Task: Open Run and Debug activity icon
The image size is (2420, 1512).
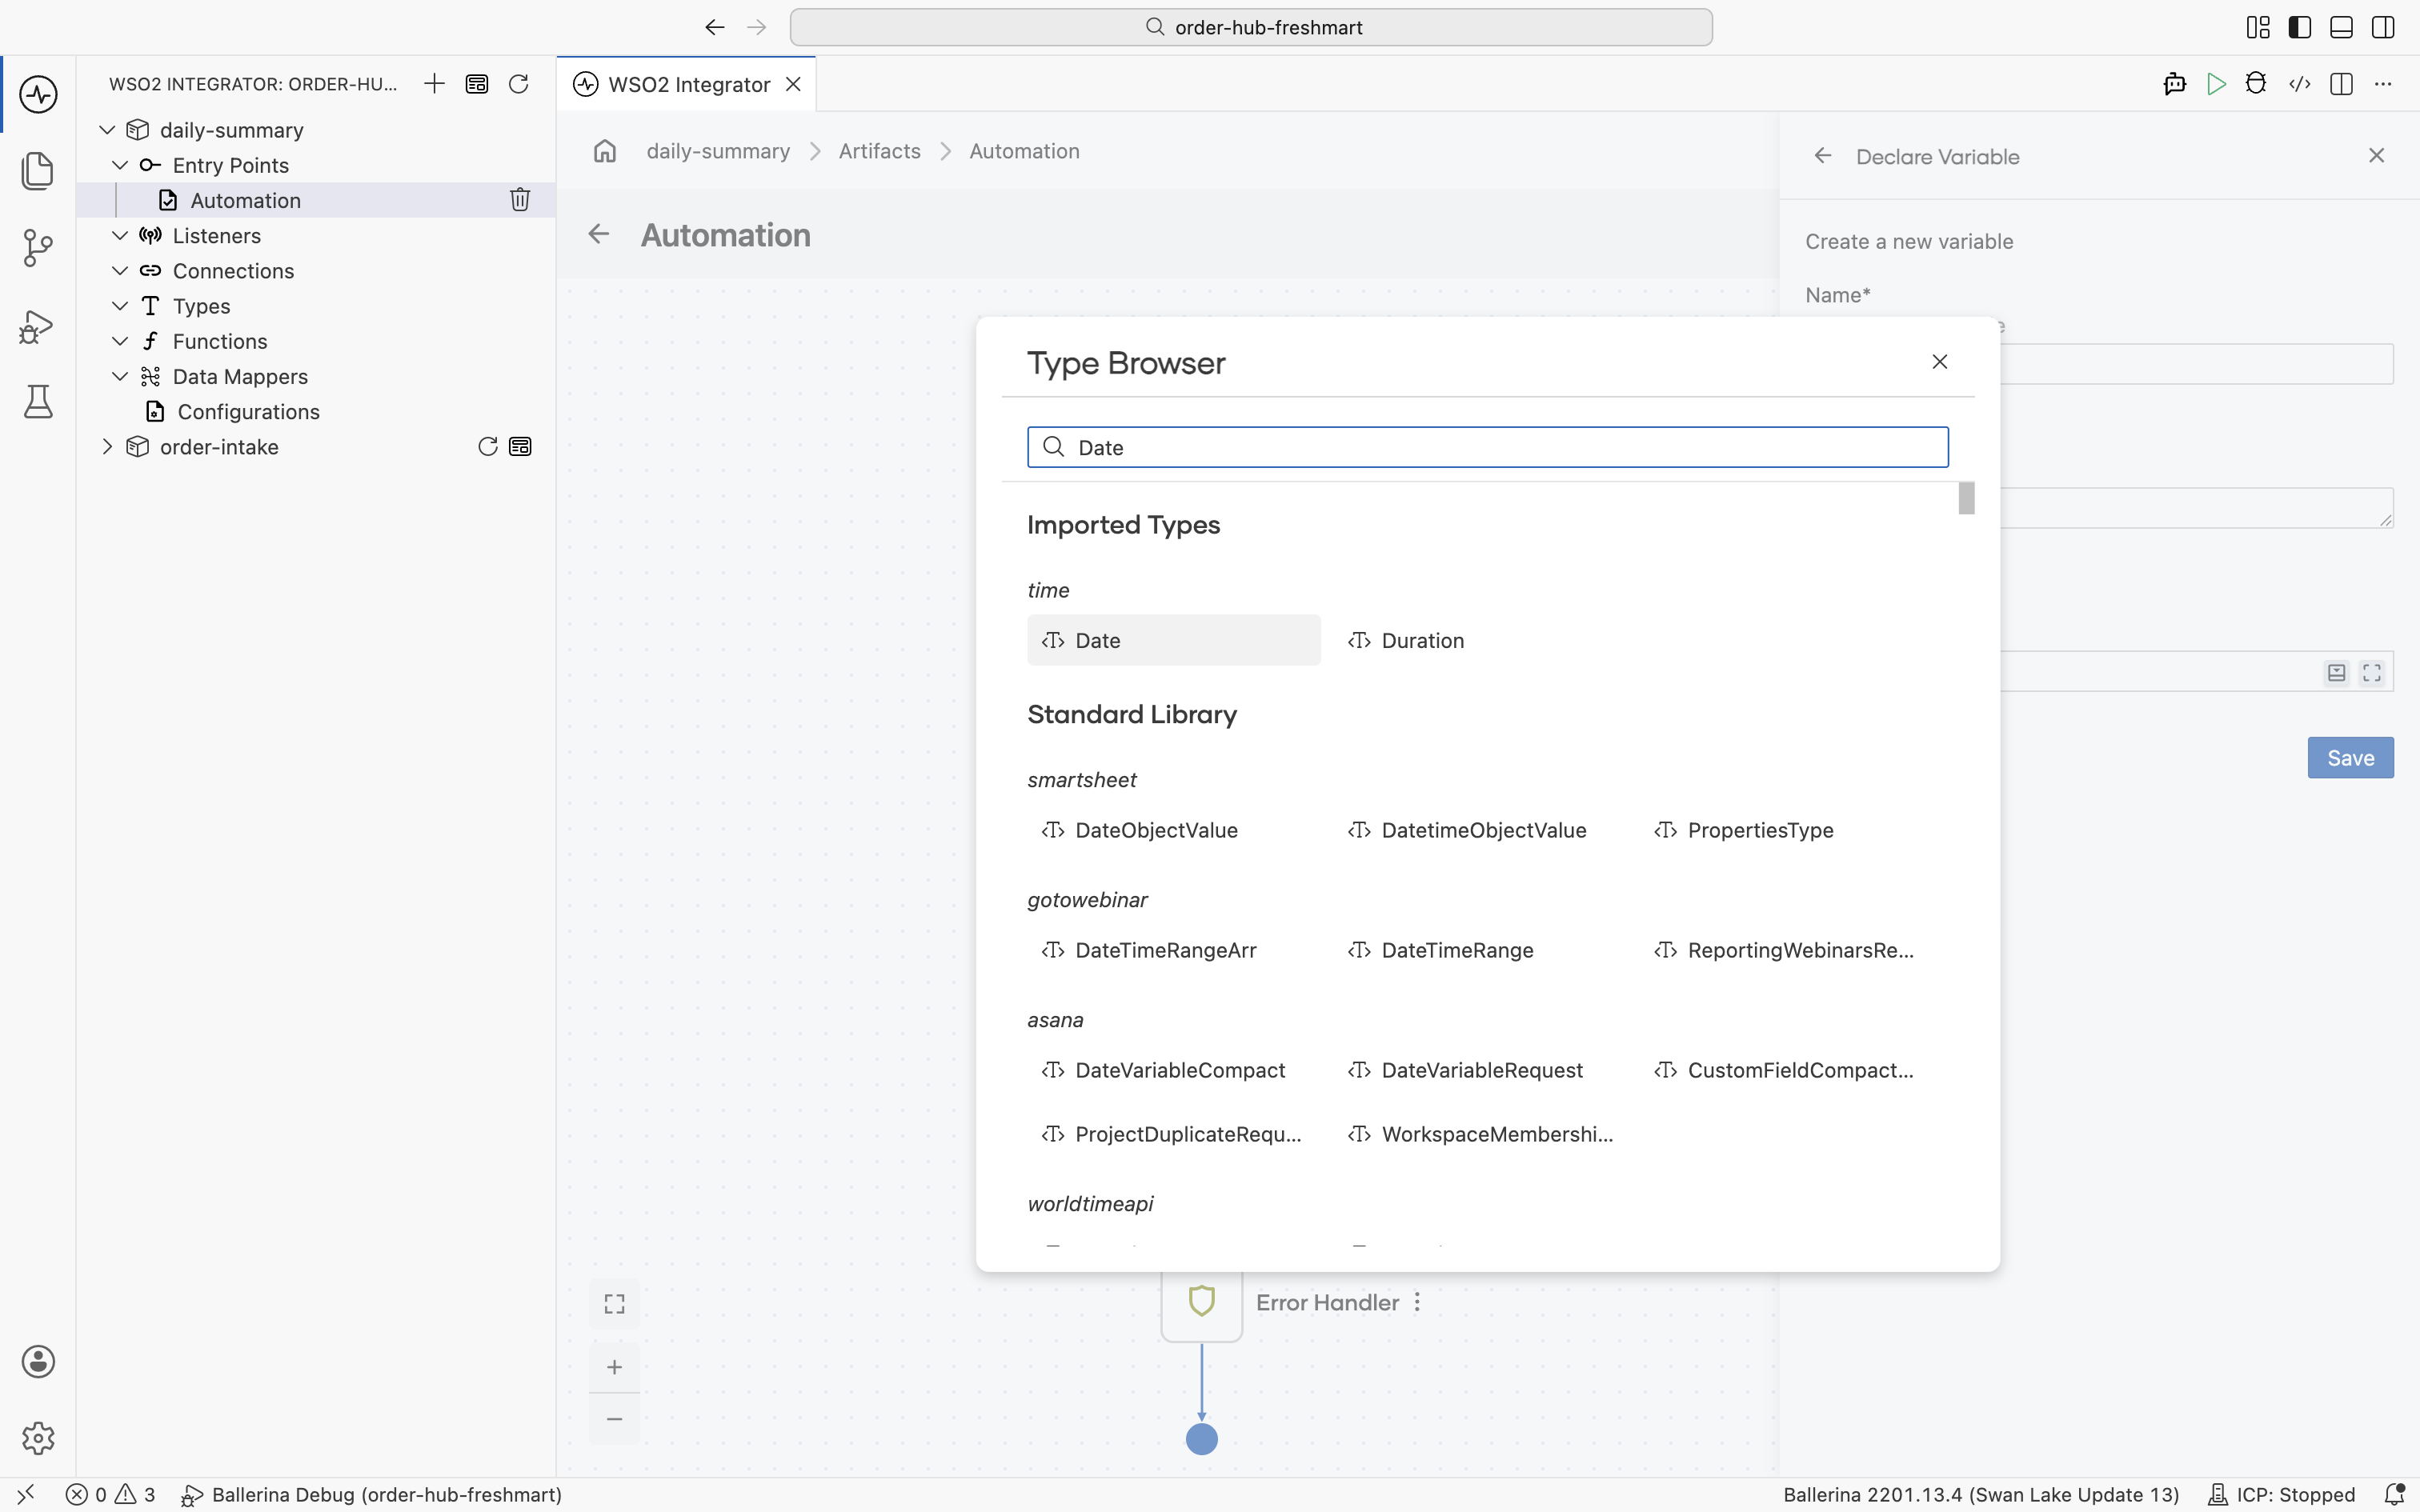Action: (x=38, y=326)
